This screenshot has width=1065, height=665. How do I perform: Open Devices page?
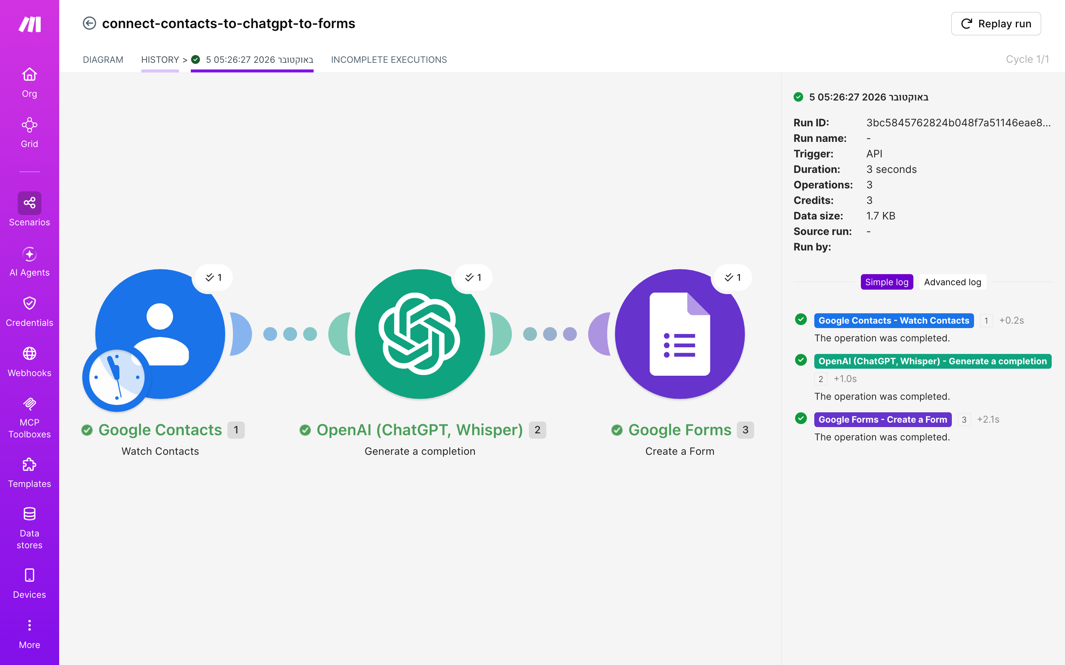point(30,584)
